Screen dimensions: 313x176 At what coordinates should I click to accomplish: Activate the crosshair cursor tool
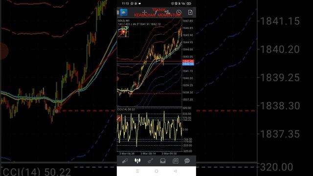pos(145,12)
